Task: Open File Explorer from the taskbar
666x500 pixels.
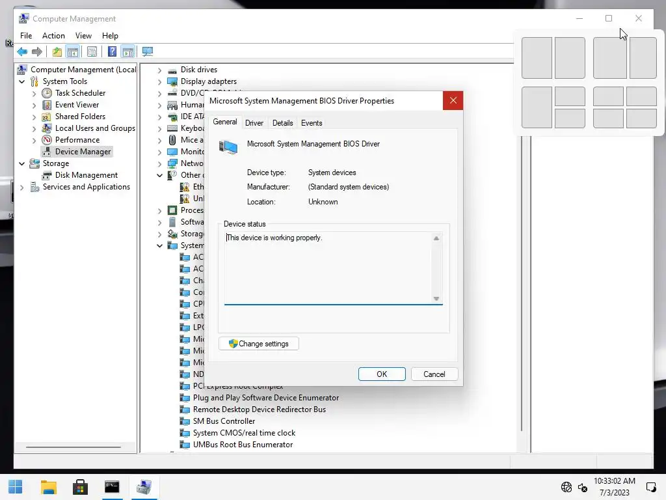Action: tap(48, 487)
